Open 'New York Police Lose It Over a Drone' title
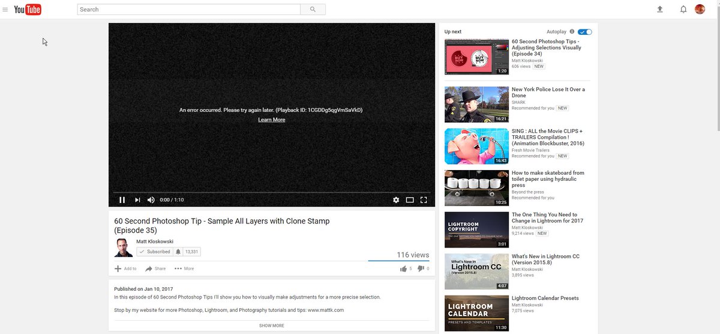720x334 pixels. [x=548, y=93]
